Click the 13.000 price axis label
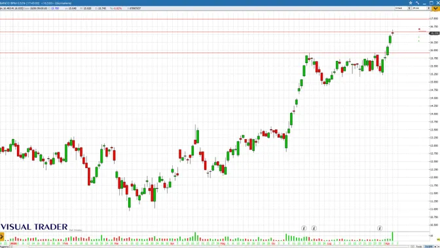The height and width of the screenshot is (248, 440). [x=434, y=146]
